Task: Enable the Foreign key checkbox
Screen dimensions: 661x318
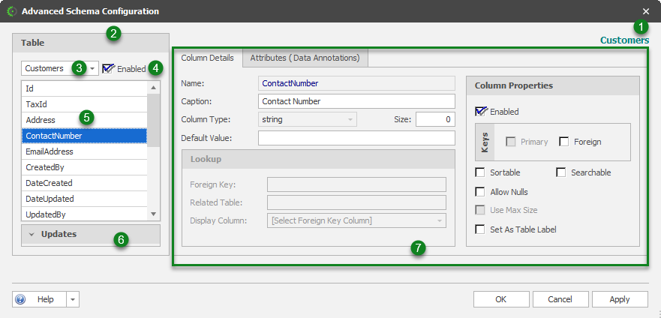Action: click(x=564, y=142)
